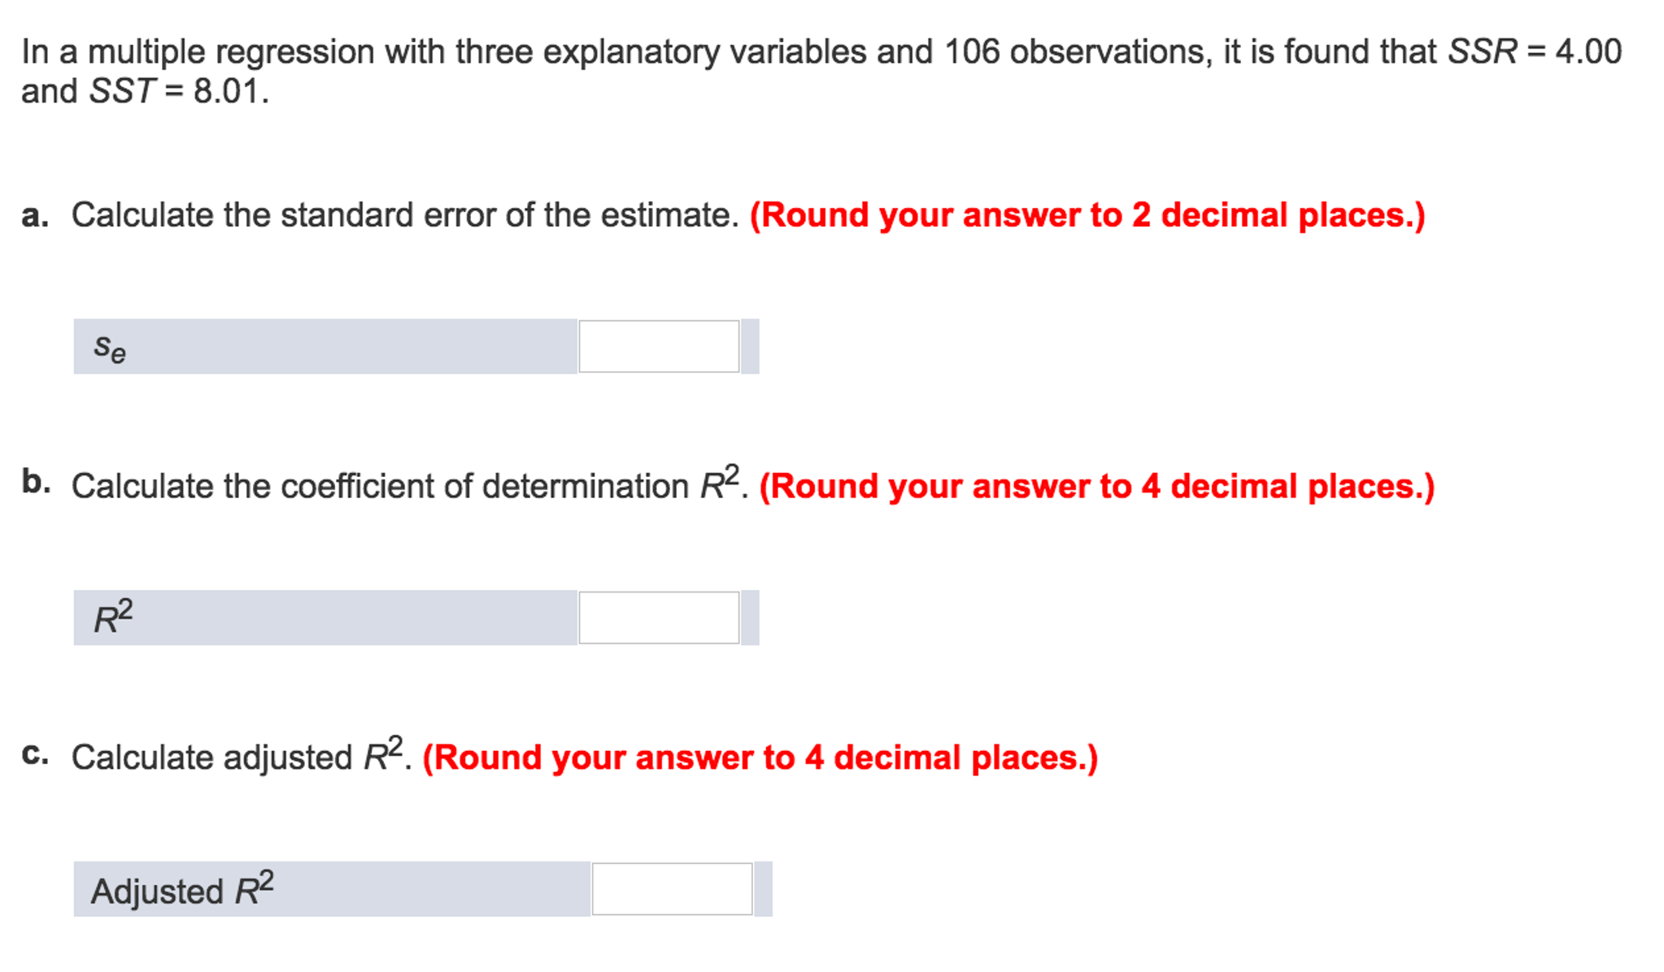The image size is (1664, 972).
Task: Click the bold 'b.' question marker
Action: coord(36,482)
